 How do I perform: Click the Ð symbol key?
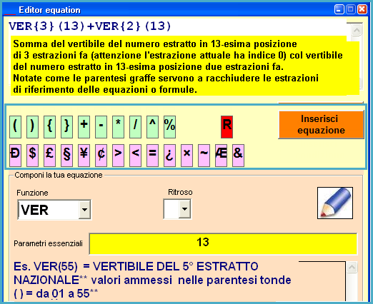click(x=15, y=156)
